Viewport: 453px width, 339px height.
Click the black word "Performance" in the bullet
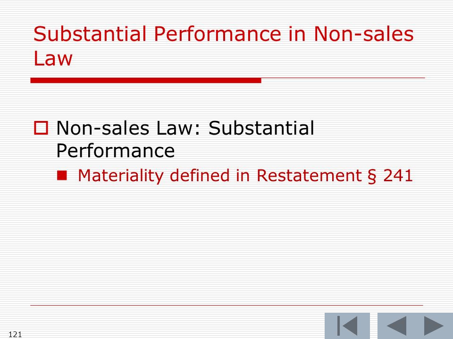point(116,151)
